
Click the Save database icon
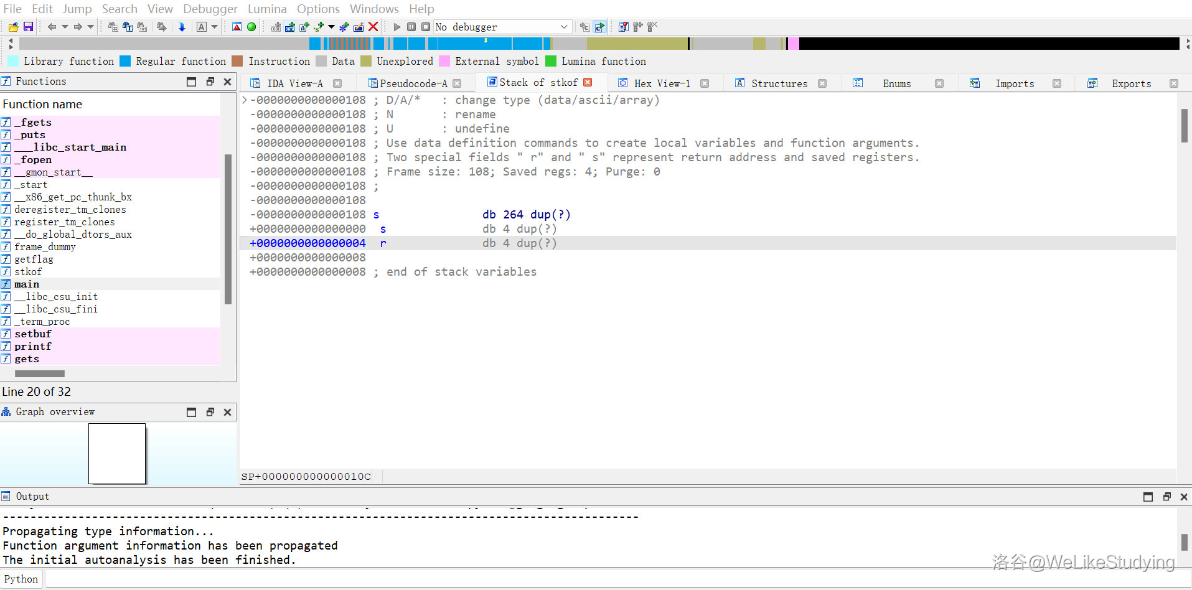(x=28, y=27)
